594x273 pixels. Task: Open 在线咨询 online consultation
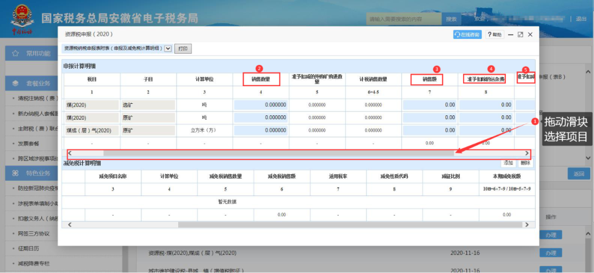(x=468, y=35)
